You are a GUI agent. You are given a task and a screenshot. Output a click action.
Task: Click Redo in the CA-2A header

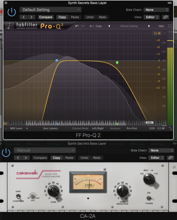(x=97, y=158)
